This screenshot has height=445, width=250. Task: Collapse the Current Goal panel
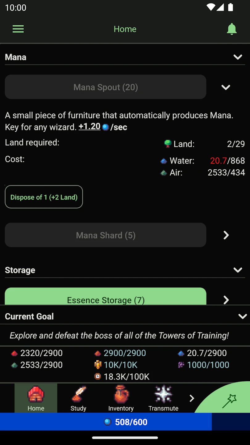(243, 316)
